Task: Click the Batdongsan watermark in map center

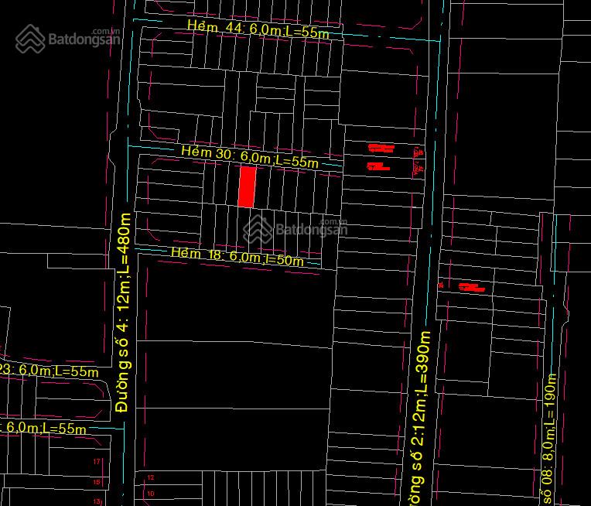Action: coord(295,229)
